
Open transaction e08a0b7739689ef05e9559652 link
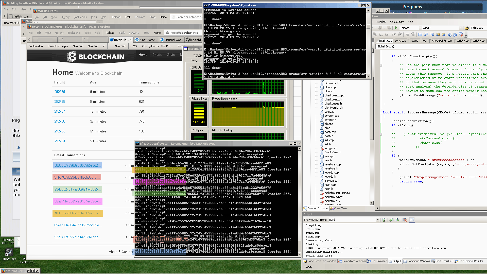77,165
